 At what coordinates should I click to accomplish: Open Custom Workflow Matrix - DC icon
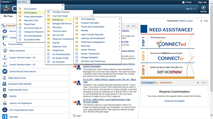[x=5, y=64]
